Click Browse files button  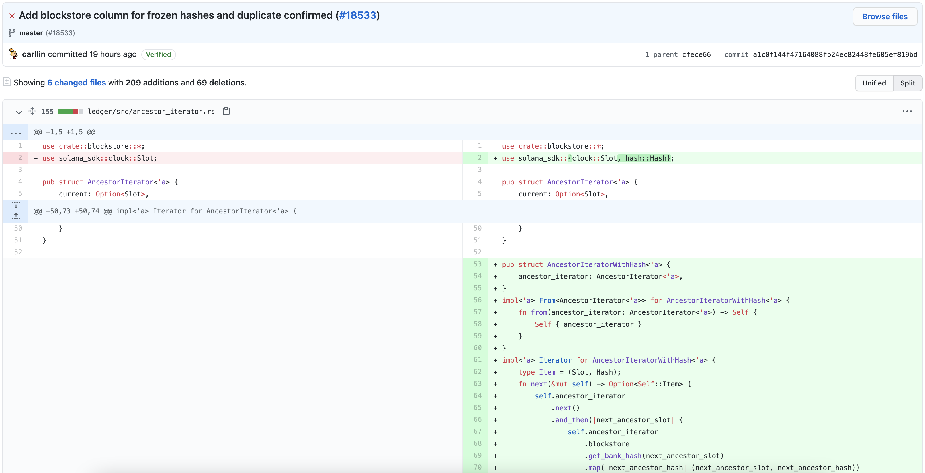885,17
